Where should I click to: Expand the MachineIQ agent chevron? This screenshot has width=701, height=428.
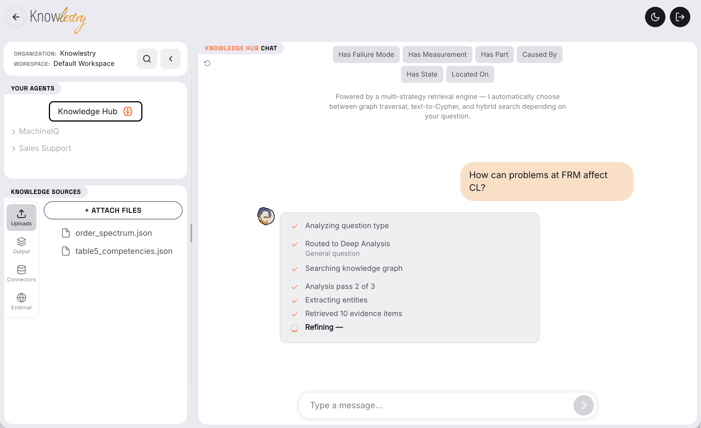pos(14,132)
